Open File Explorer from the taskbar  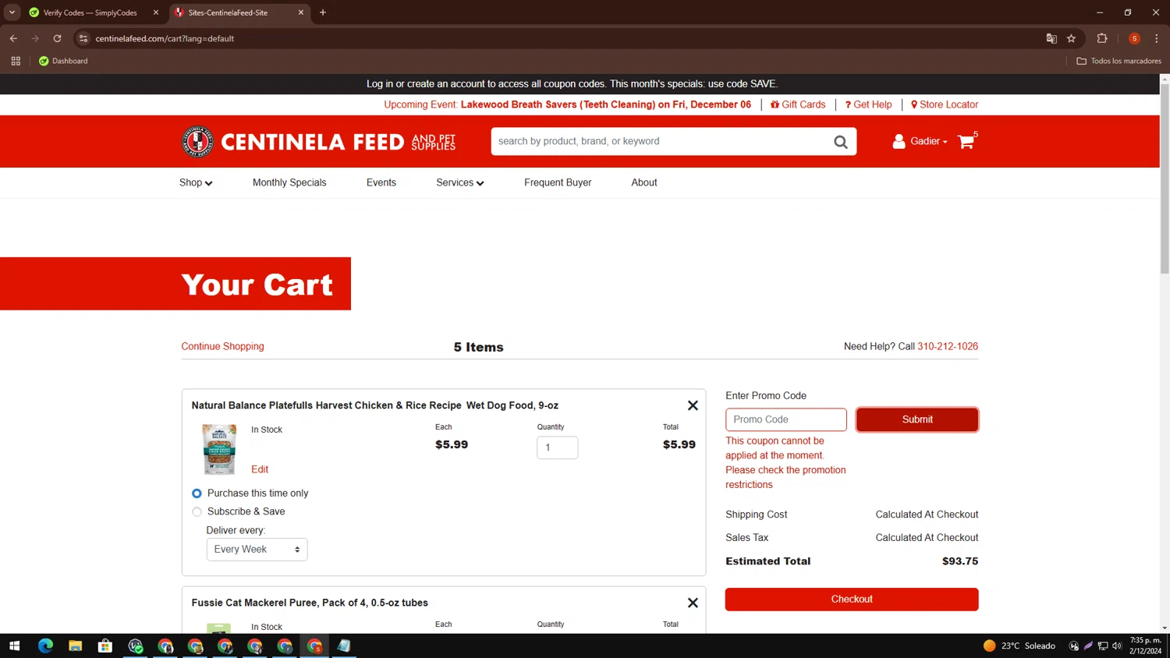click(75, 646)
